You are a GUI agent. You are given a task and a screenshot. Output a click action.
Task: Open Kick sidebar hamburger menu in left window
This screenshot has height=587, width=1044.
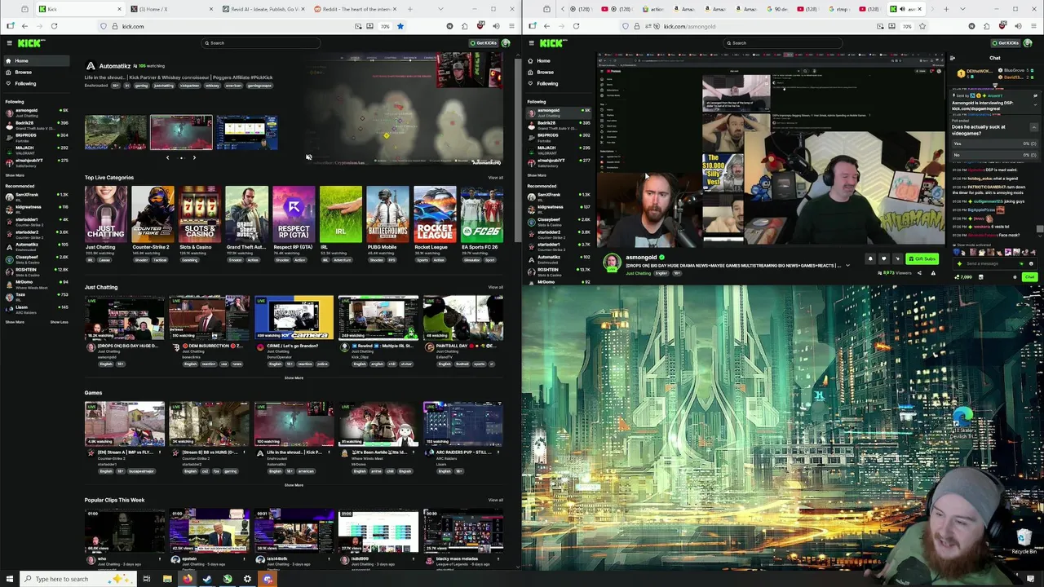tap(10, 43)
